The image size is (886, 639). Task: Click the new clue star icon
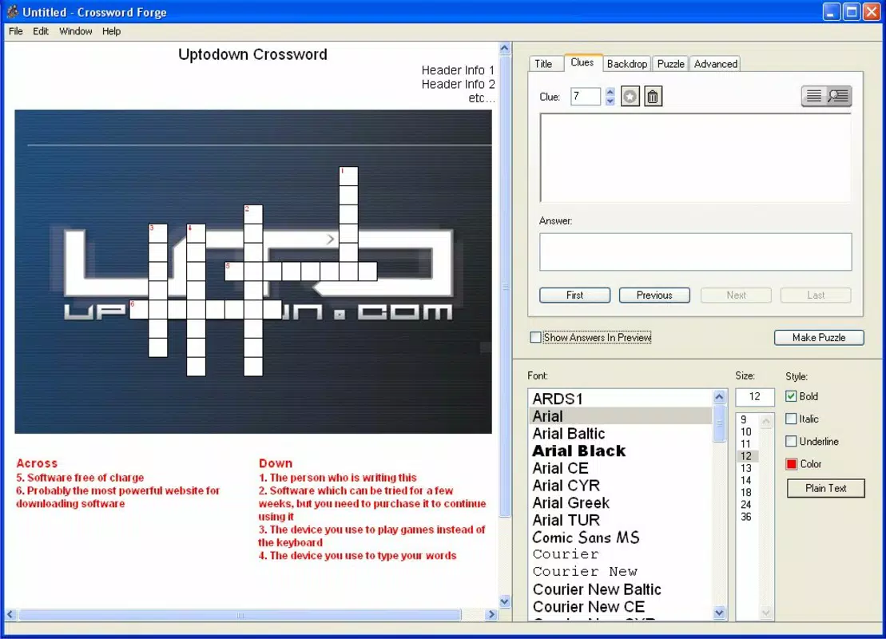coord(630,97)
